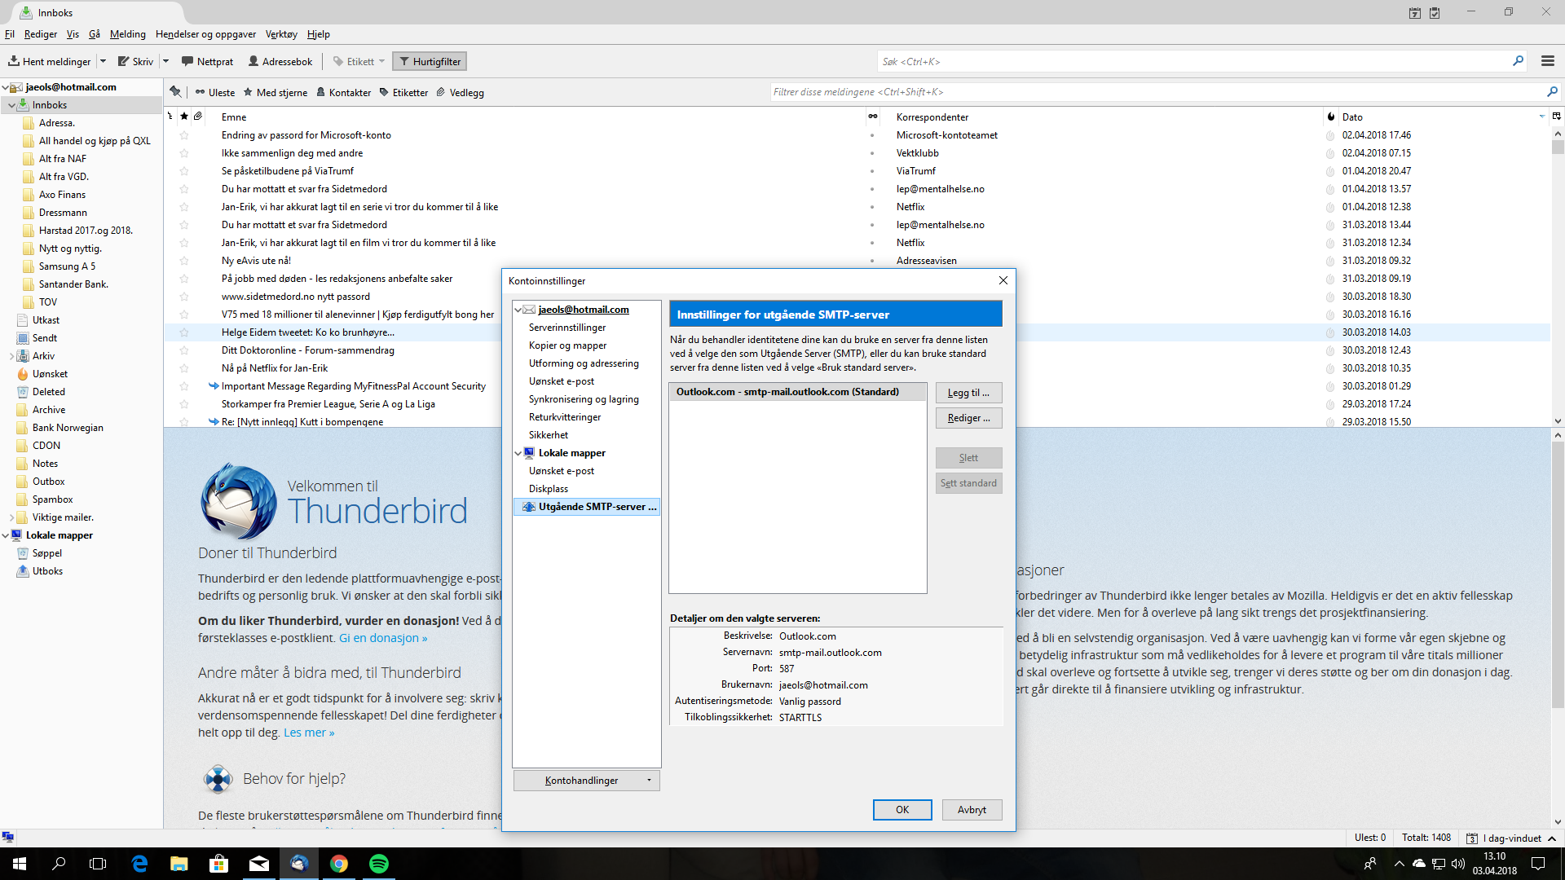Sort by the attachment column header
Screen dimensions: 1565x880
[x=198, y=117]
